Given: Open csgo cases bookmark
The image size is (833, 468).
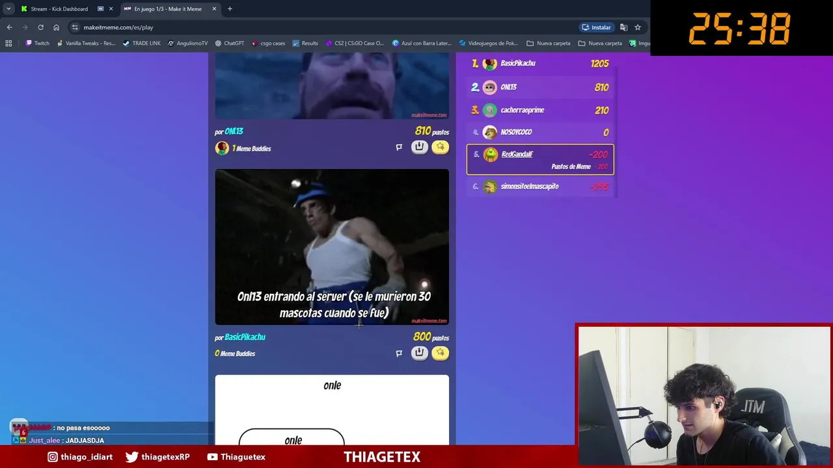Looking at the screenshot, I should click(268, 43).
